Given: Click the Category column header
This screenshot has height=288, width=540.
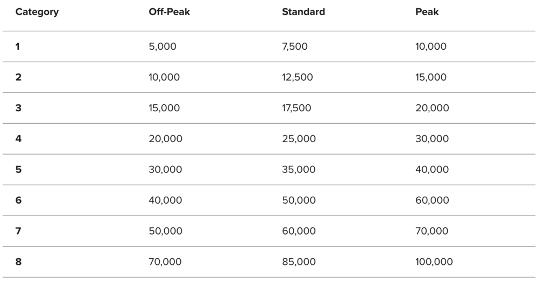Looking at the screenshot, I should pyautogui.click(x=37, y=12).
